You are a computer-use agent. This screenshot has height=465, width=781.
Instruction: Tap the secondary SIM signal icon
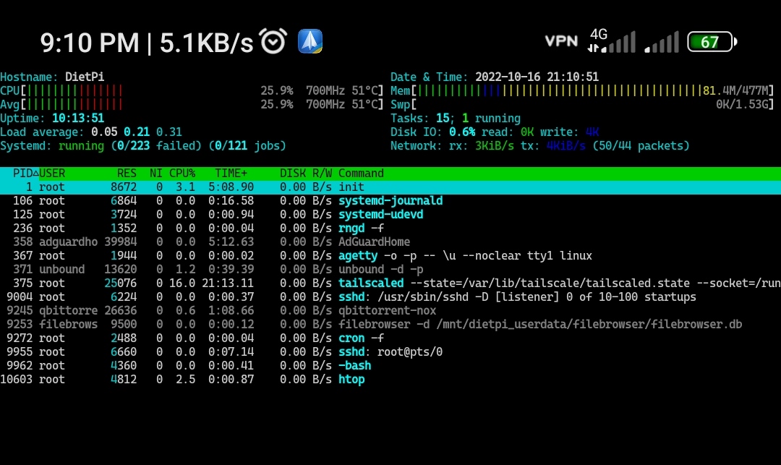[662, 42]
